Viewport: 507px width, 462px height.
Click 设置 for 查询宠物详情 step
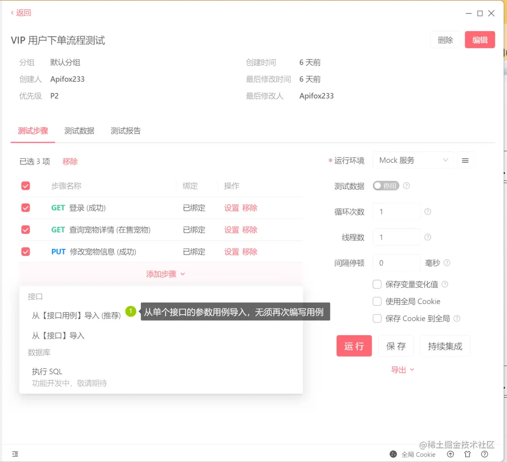tap(231, 230)
